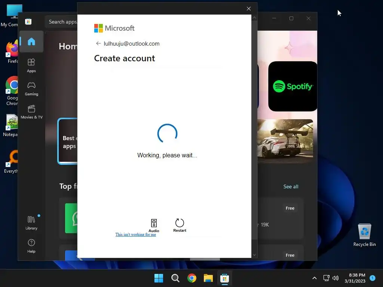Open network status tray icon

coord(326,278)
